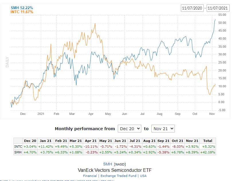Click the end date field 11/07/2021
Screen dimensions: 235x181
tap(218, 8)
